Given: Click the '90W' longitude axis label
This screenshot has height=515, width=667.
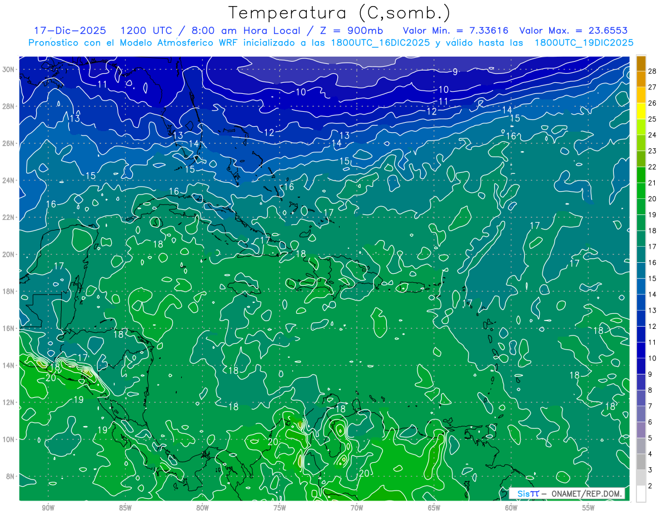Looking at the screenshot, I should click(48, 508).
